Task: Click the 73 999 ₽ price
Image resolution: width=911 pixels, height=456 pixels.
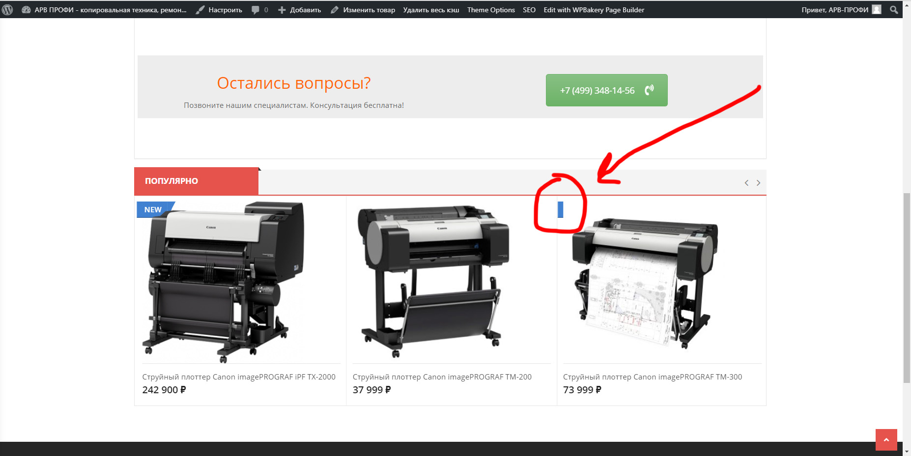Action: pos(582,390)
